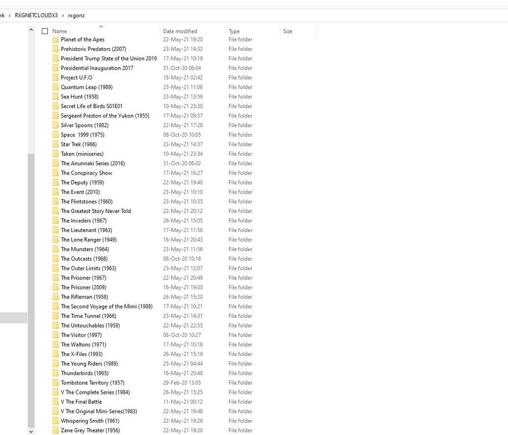Select the Space 1999 (1975) folder icon
The width and height of the screenshot is (508, 435).
click(56, 135)
